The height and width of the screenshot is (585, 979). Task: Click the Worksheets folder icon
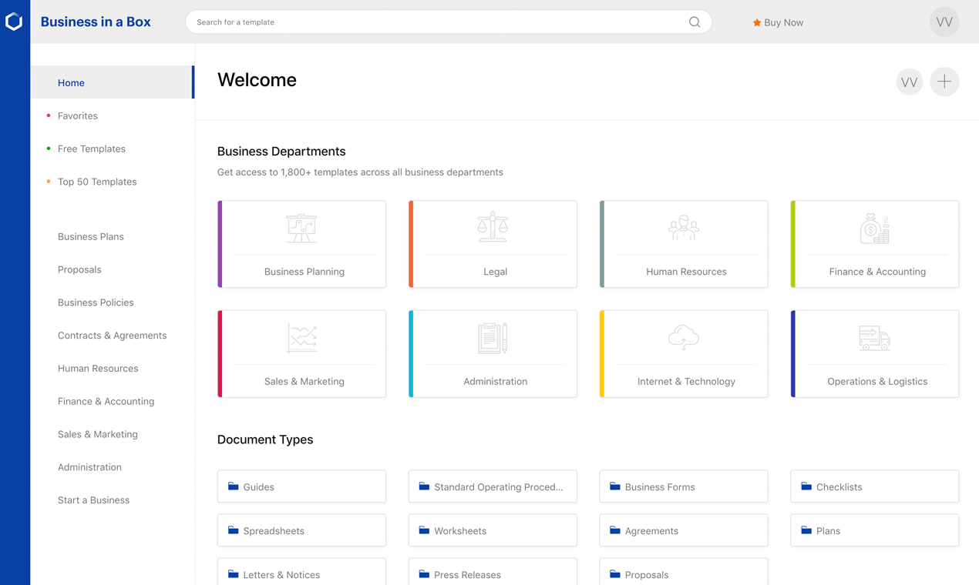424,530
